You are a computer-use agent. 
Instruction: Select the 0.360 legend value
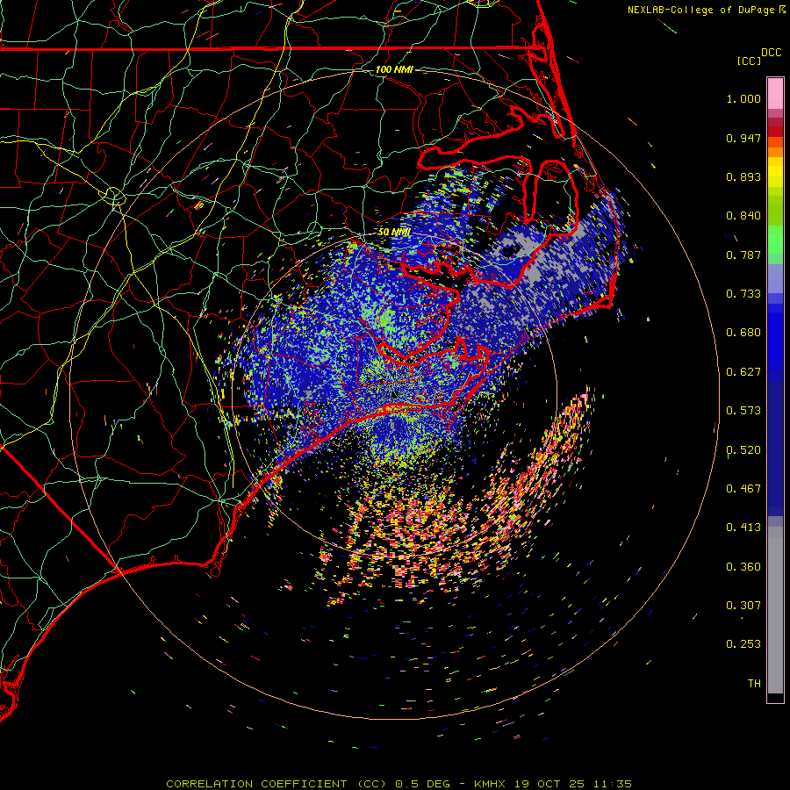[x=743, y=567]
